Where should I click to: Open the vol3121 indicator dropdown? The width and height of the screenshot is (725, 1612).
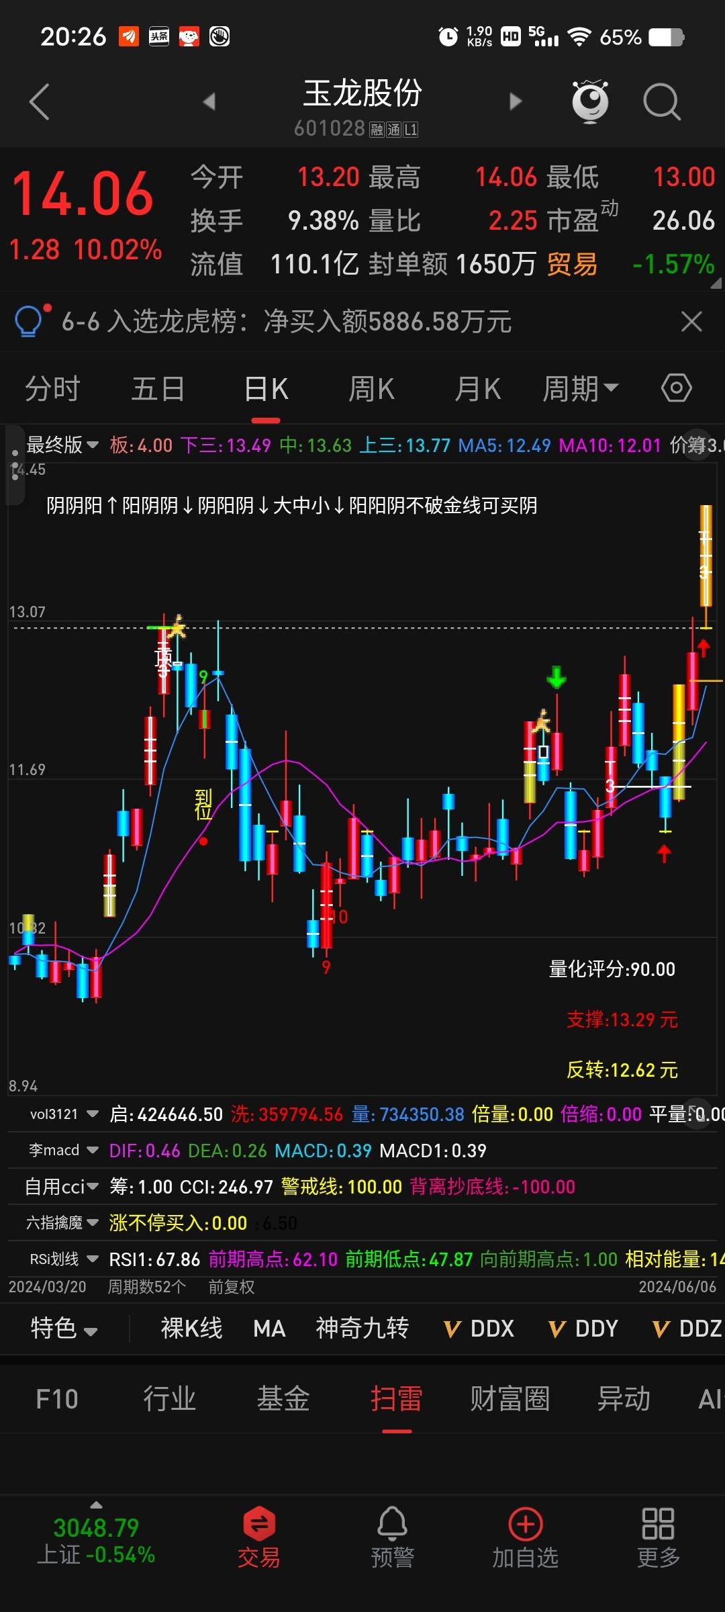(x=64, y=1114)
